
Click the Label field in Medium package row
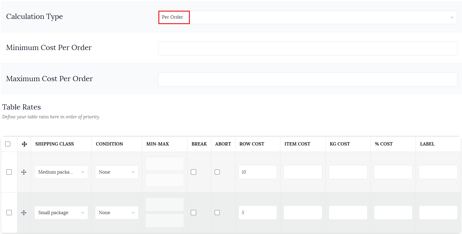pos(438,172)
